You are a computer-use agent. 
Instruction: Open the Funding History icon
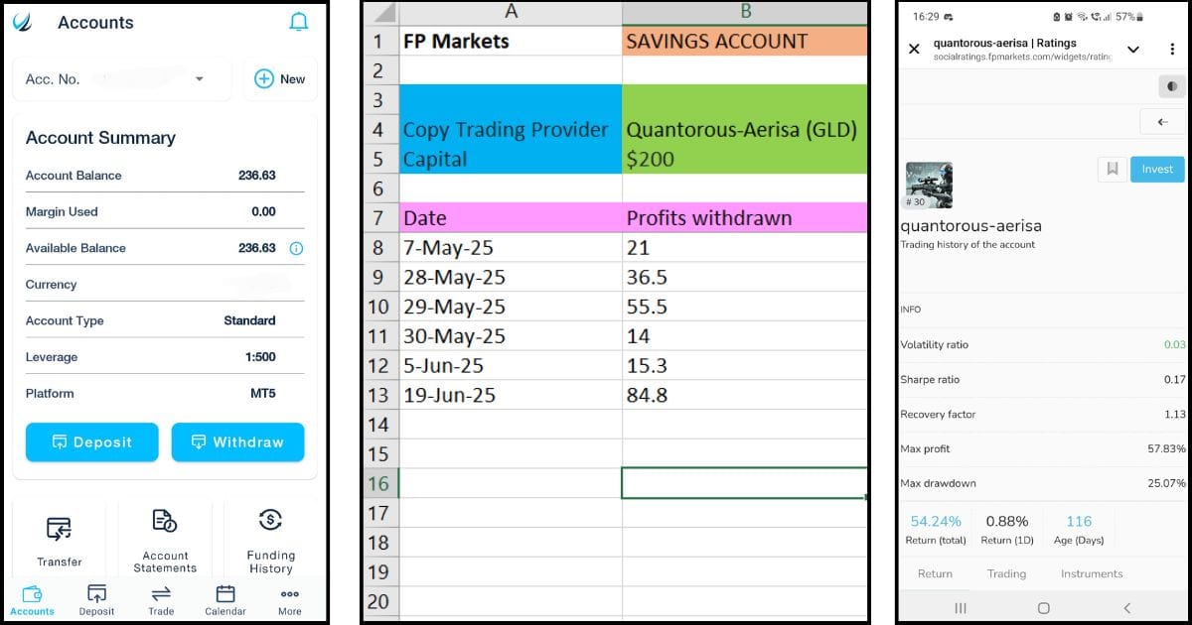270,540
